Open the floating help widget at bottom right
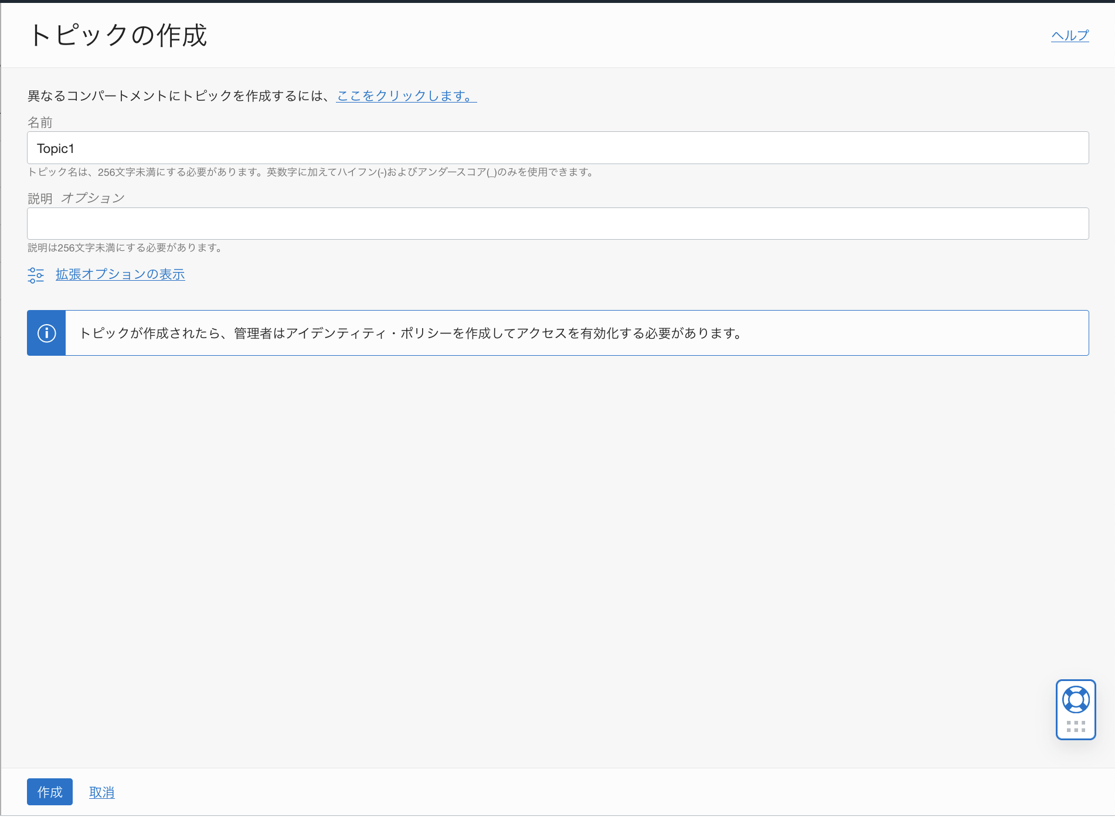 1076,709
